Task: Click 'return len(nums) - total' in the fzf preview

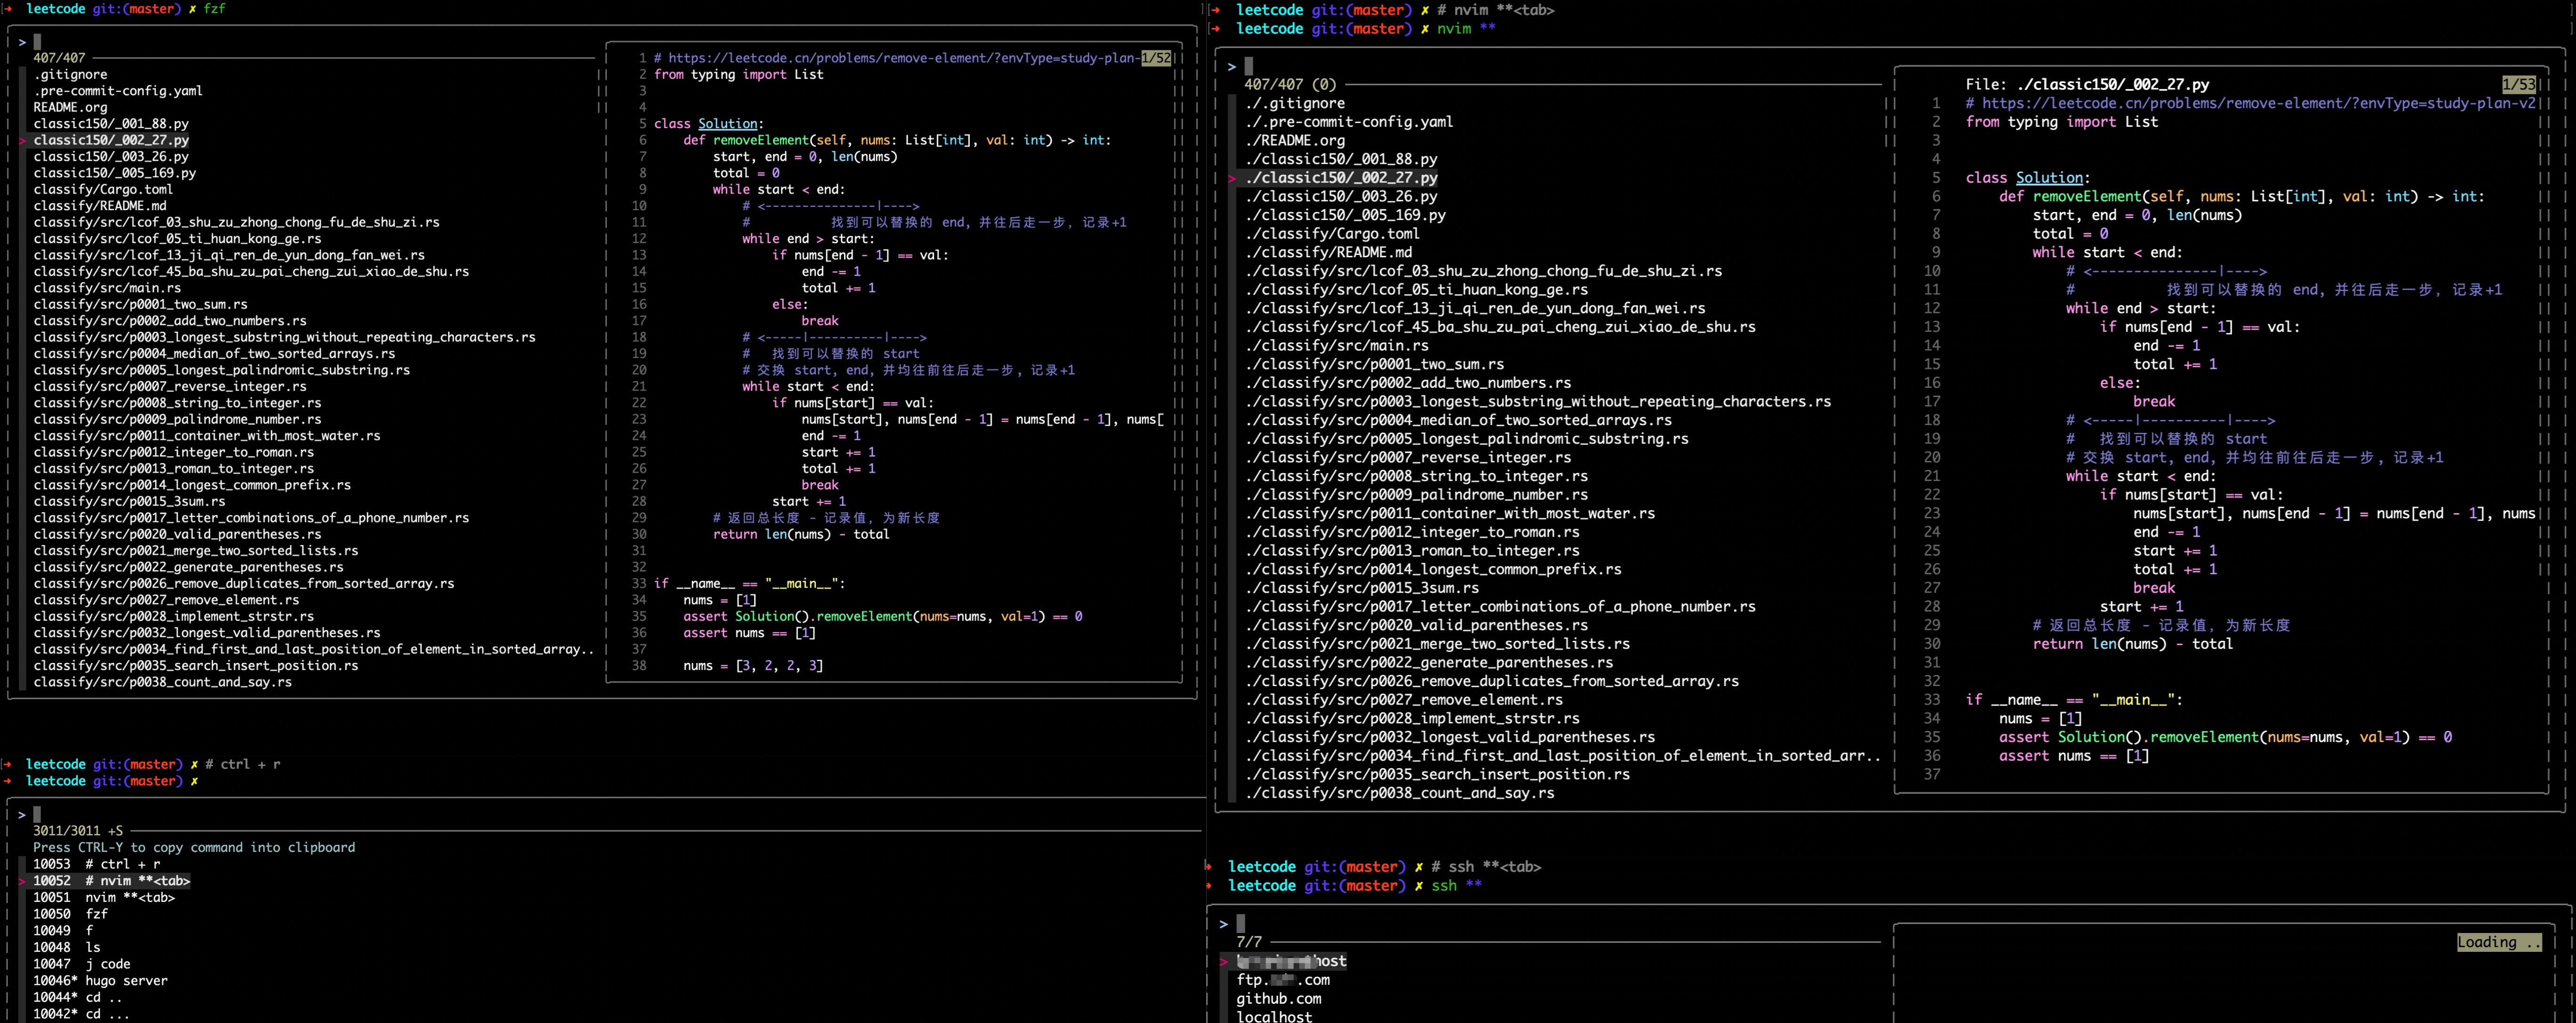Action: tap(801, 534)
